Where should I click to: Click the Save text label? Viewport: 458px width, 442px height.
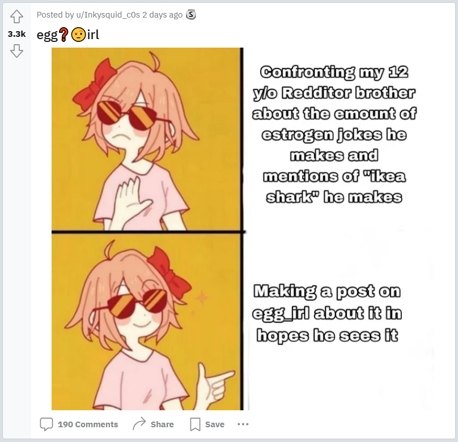click(x=215, y=424)
